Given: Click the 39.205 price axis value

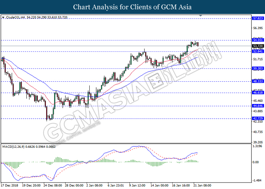Looking at the screenshot, I should click(258, 142).
